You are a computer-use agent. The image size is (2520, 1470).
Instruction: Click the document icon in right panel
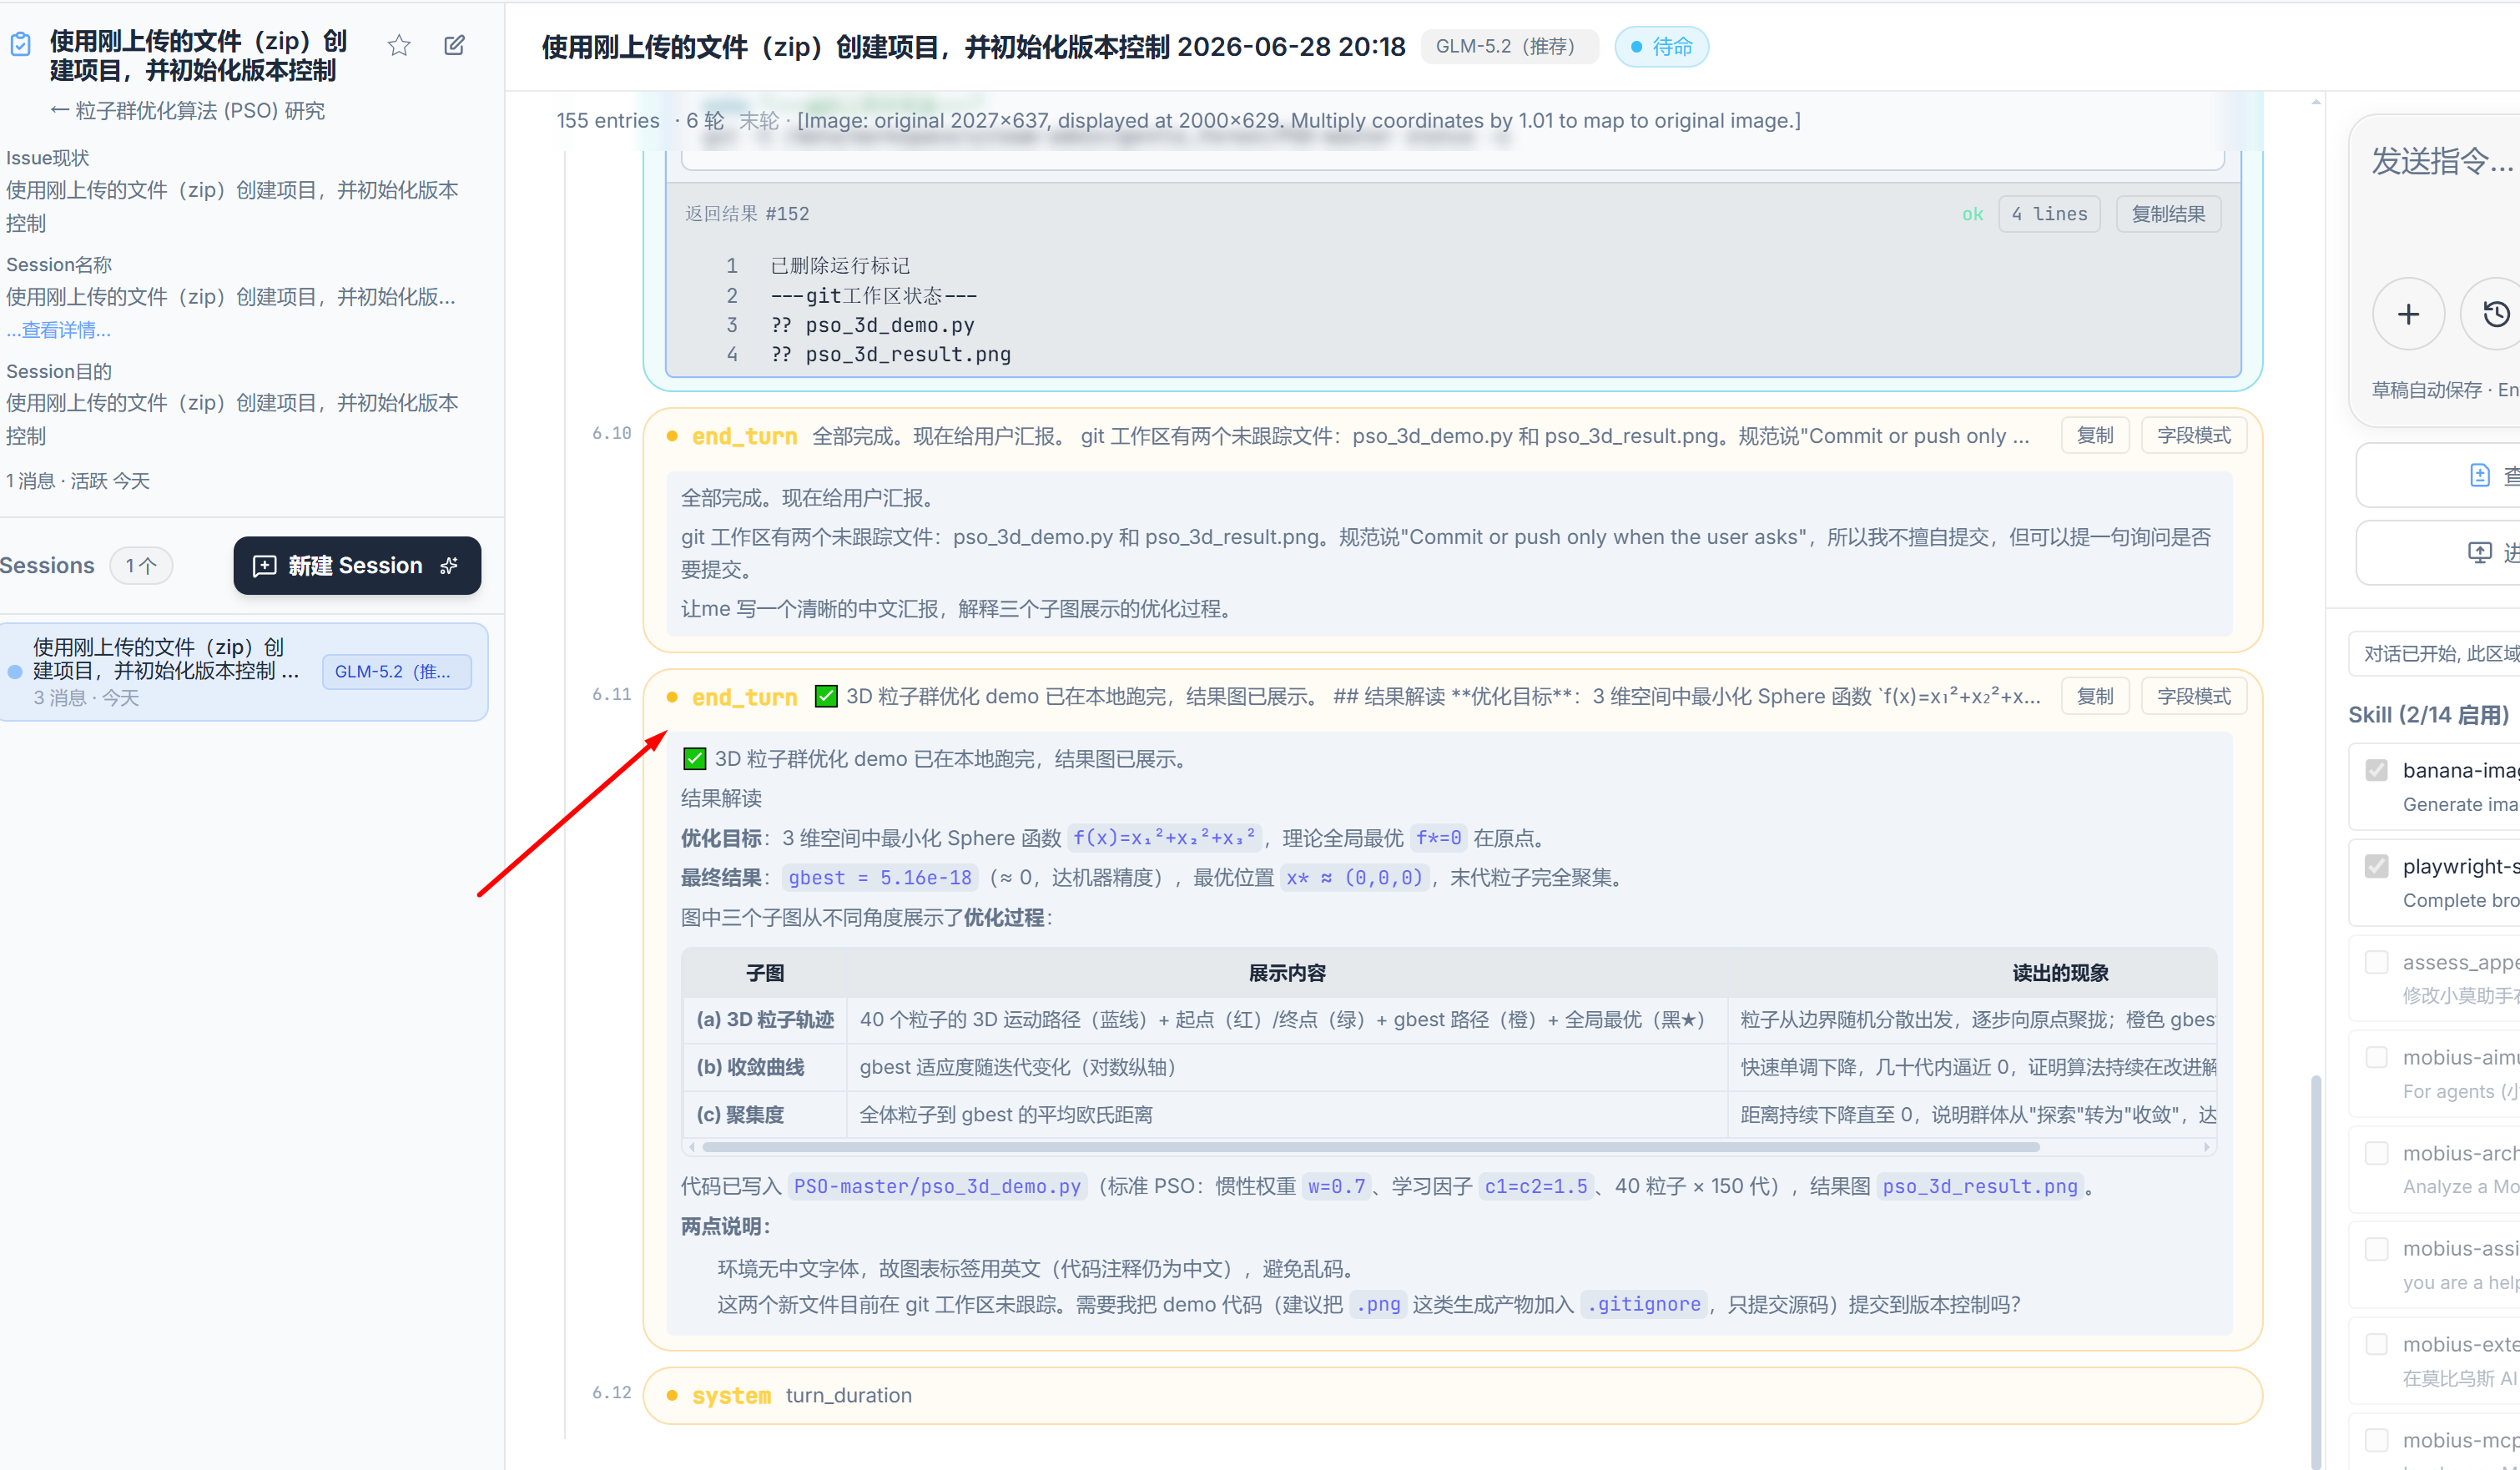[2479, 475]
